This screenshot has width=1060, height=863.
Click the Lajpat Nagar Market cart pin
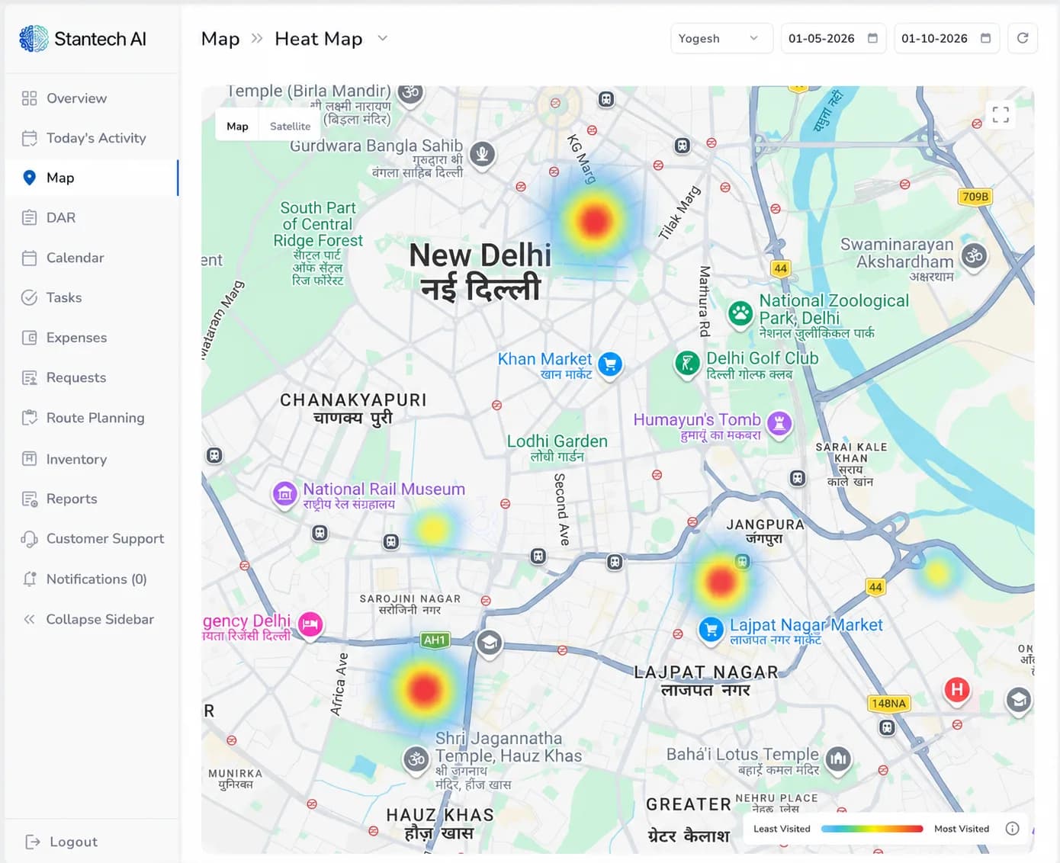(711, 630)
